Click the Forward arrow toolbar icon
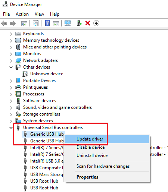The height and width of the screenshot is (192, 168). click(x=13, y=23)
